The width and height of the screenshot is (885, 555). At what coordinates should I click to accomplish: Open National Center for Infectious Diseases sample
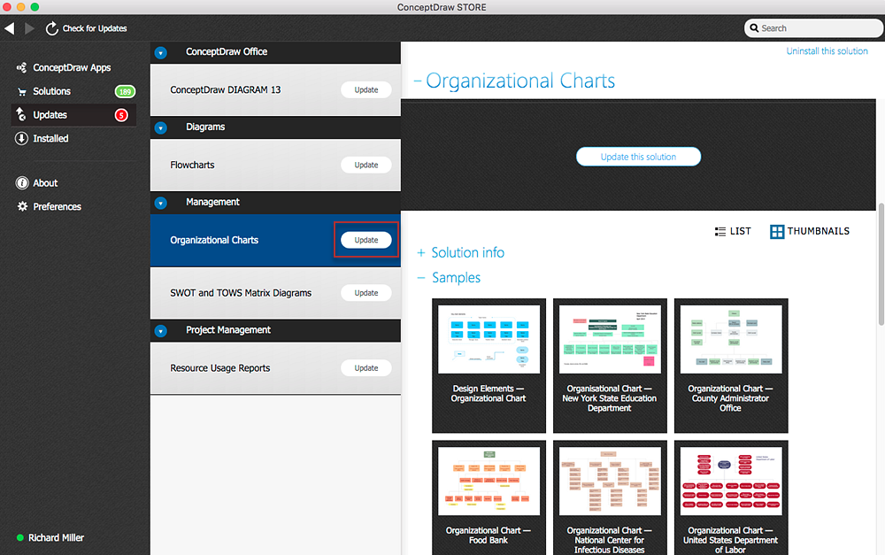(x=610, y=497)
